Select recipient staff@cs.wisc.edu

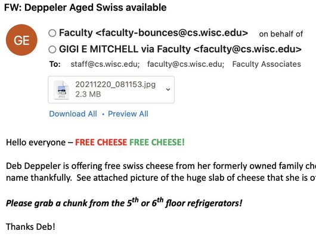click(x=105, y=64)
